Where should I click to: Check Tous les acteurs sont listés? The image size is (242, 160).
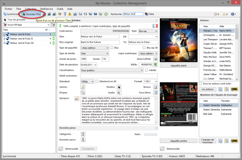[x=200, y=84]
